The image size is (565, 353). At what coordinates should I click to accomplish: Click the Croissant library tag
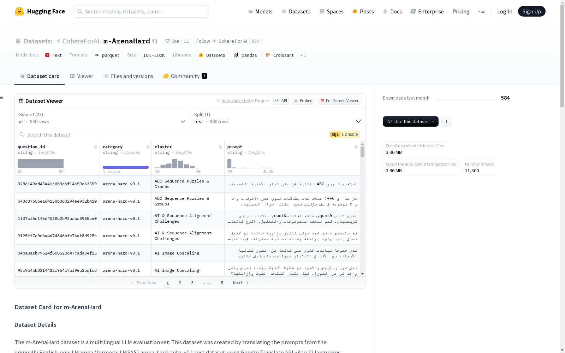(x=280, y=55)
